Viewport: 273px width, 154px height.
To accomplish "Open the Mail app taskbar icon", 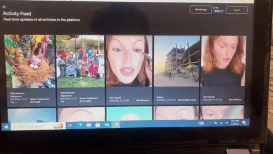I will pos(107,125).
